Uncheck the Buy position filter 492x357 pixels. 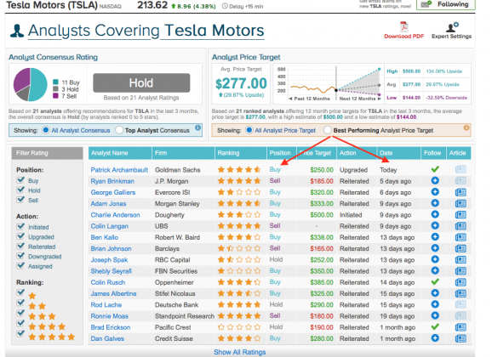(x=20, y=180)
